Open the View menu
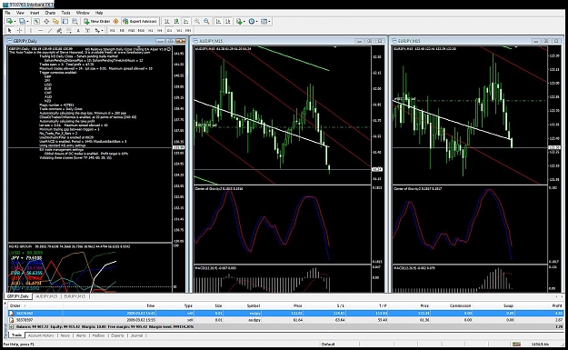The height and width of the screenshot is (350, 568). [x=20, y=13]
